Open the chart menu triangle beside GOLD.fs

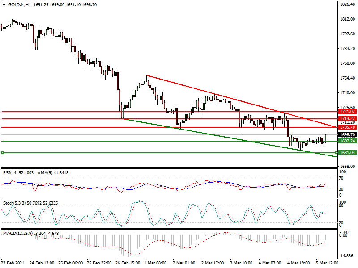pyautogui.click(x=4, y=5)
